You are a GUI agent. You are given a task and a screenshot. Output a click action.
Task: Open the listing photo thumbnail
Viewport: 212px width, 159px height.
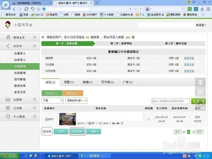point(67,119)
